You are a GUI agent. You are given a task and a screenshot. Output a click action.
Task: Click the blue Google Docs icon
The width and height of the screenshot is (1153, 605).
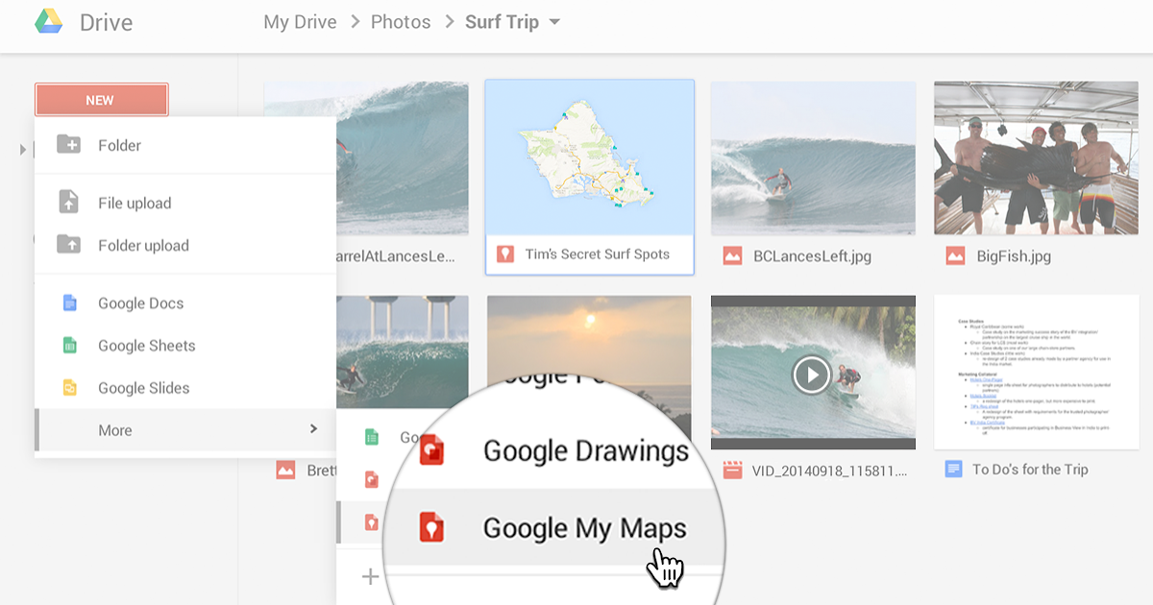69,302
